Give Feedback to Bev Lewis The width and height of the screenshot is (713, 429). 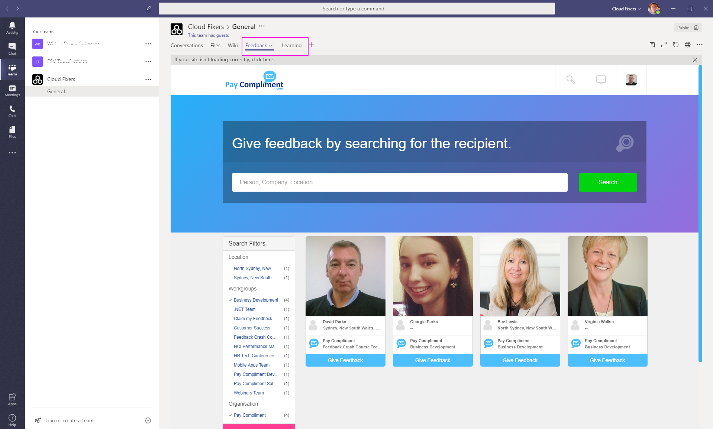click(x=520, y=360)
